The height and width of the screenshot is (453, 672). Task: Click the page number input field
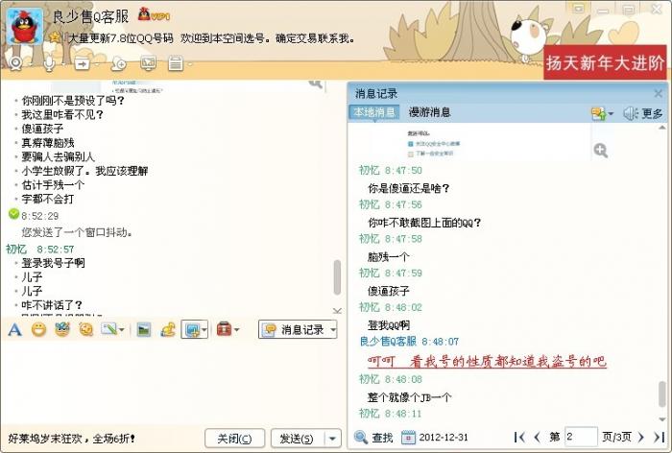pyautogui.click(x=581, y=437)
